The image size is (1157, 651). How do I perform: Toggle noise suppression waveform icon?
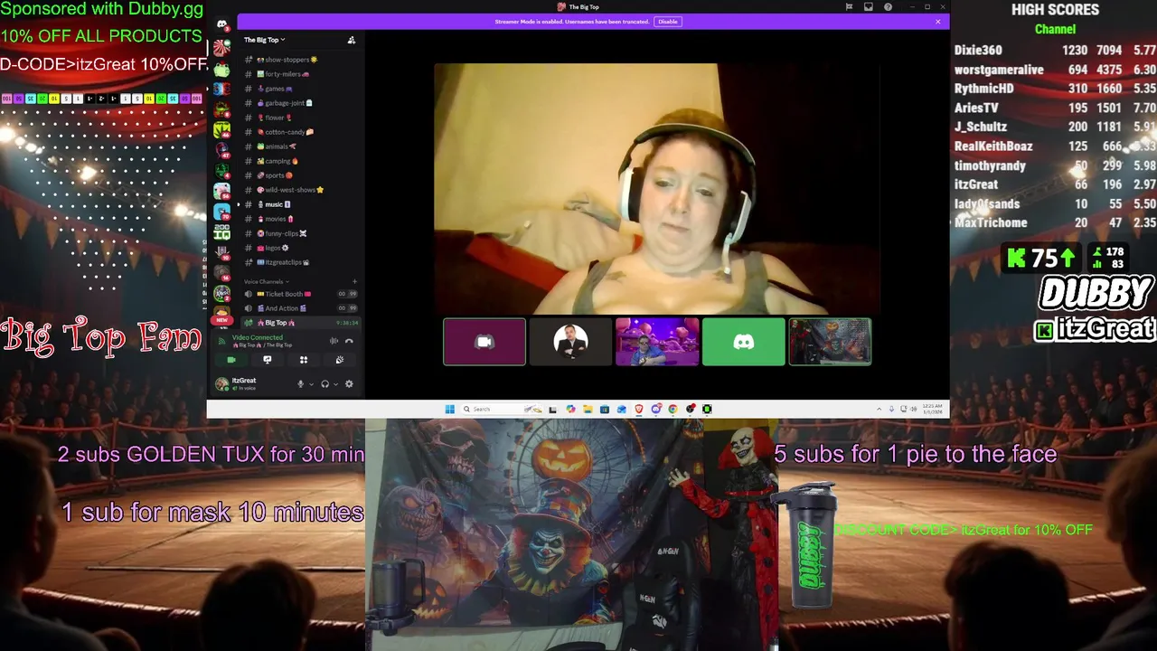coord(334,341)
